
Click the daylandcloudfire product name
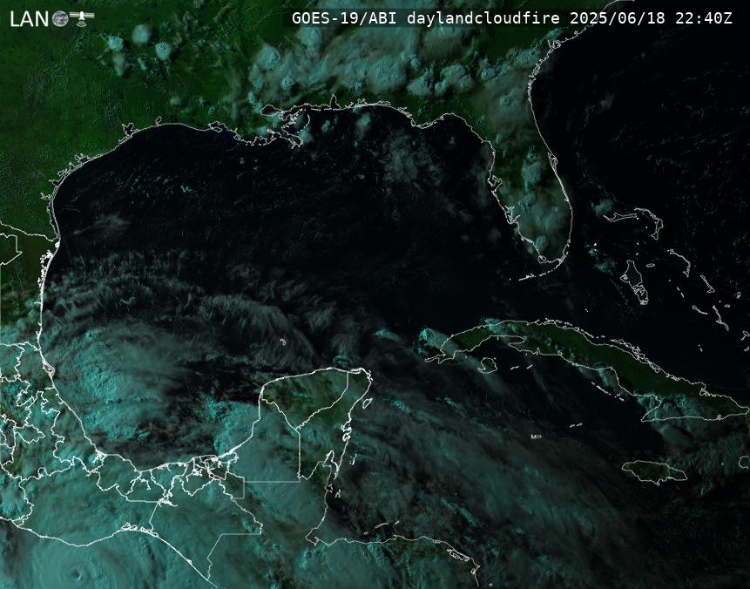[x=483, y=18]
